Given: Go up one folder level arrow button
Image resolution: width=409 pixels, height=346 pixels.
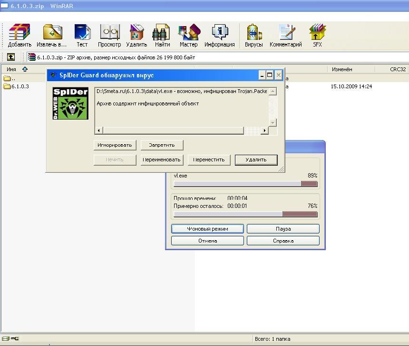Looking at the screenshot, I should coord(10,57).
